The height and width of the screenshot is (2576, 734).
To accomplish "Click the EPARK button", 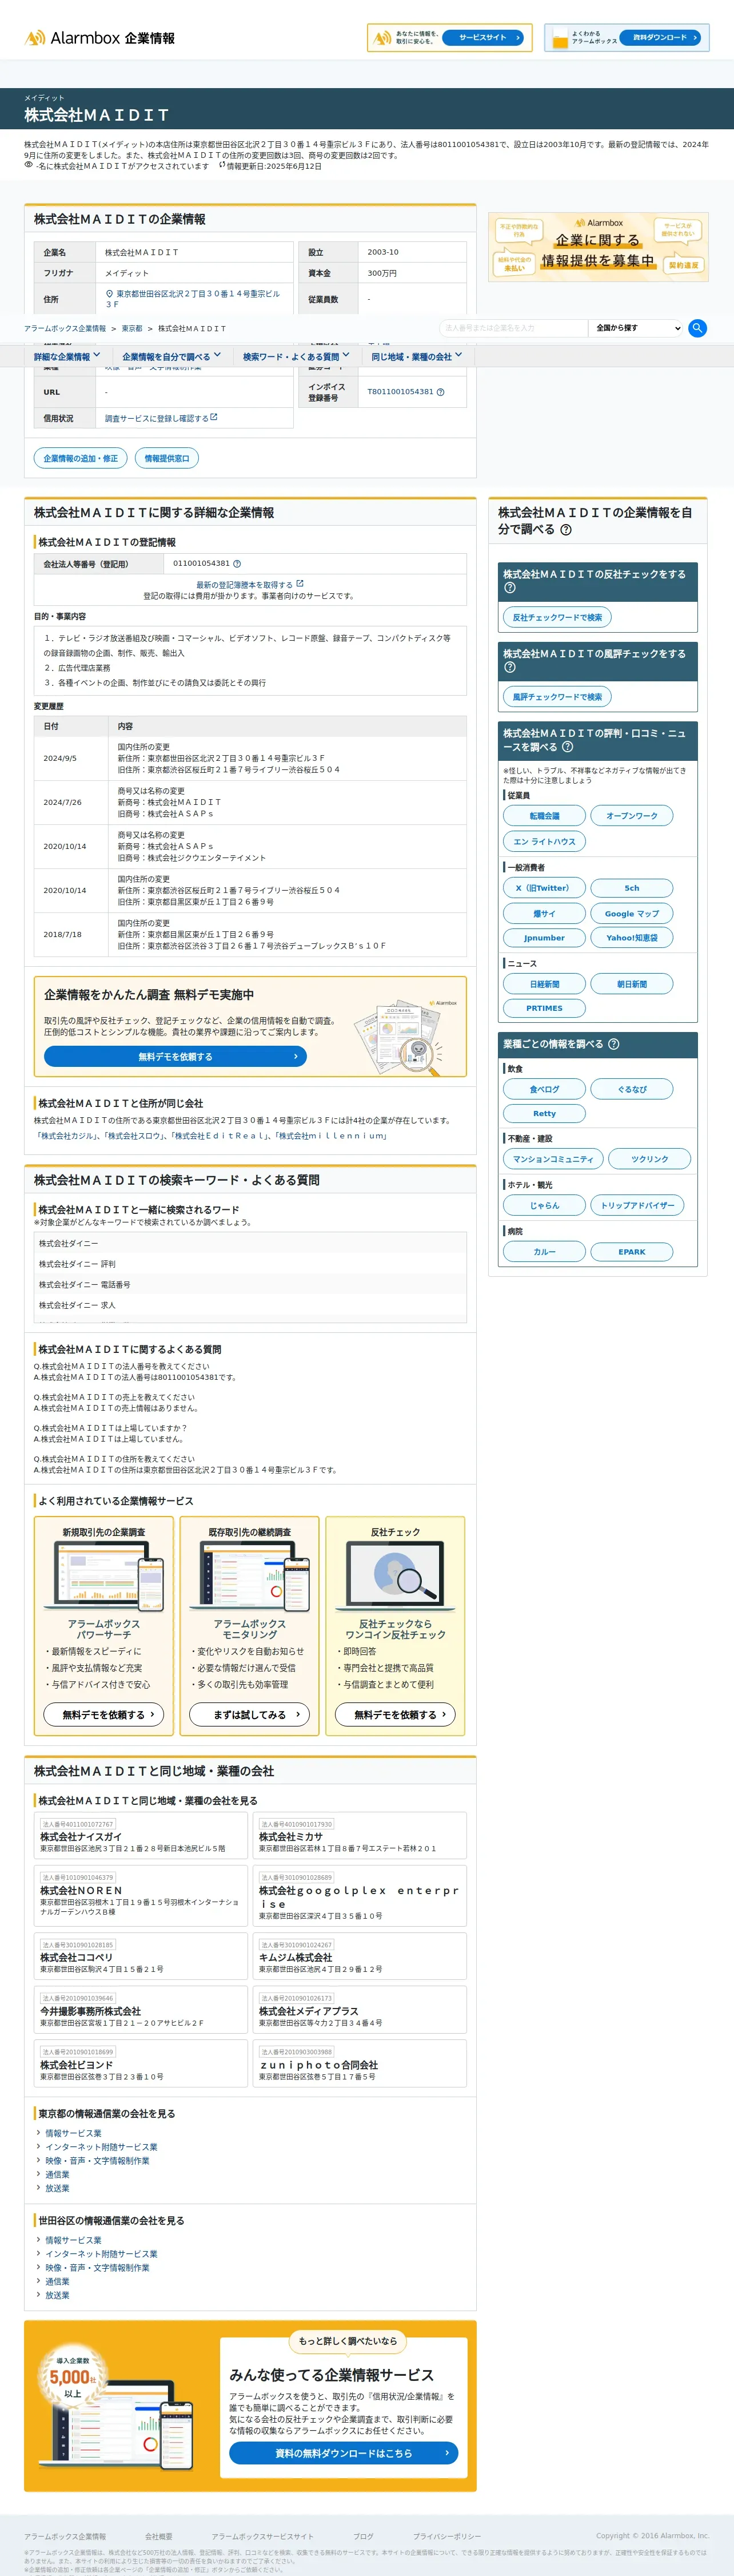I will click(632, 1251).
